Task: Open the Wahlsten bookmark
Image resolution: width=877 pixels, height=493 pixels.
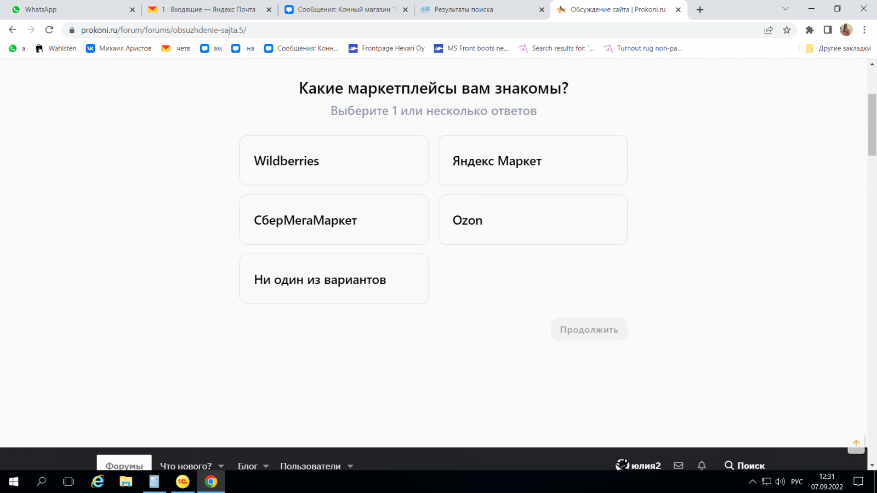Action: [56, 48]
